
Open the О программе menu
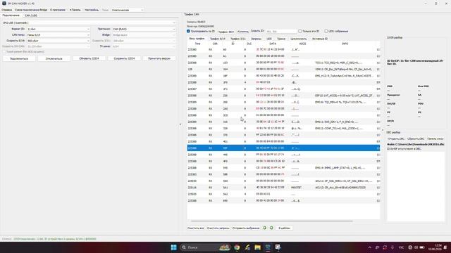tap(58, 10)
